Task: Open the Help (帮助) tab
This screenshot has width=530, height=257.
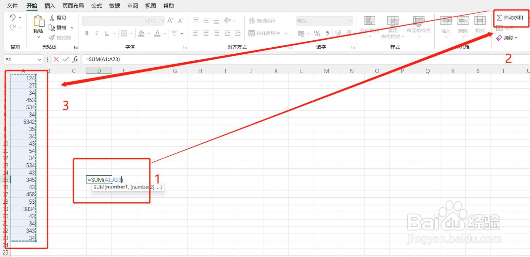Action: click(x=168, y=6)
